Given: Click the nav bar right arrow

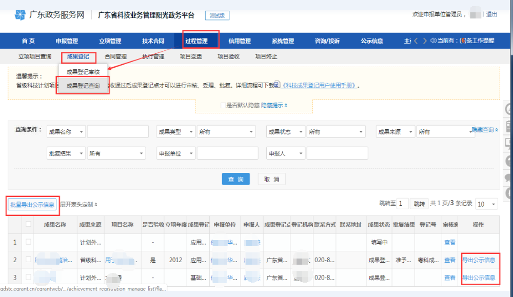Looking at the screenshot, I should pos(424,41).
